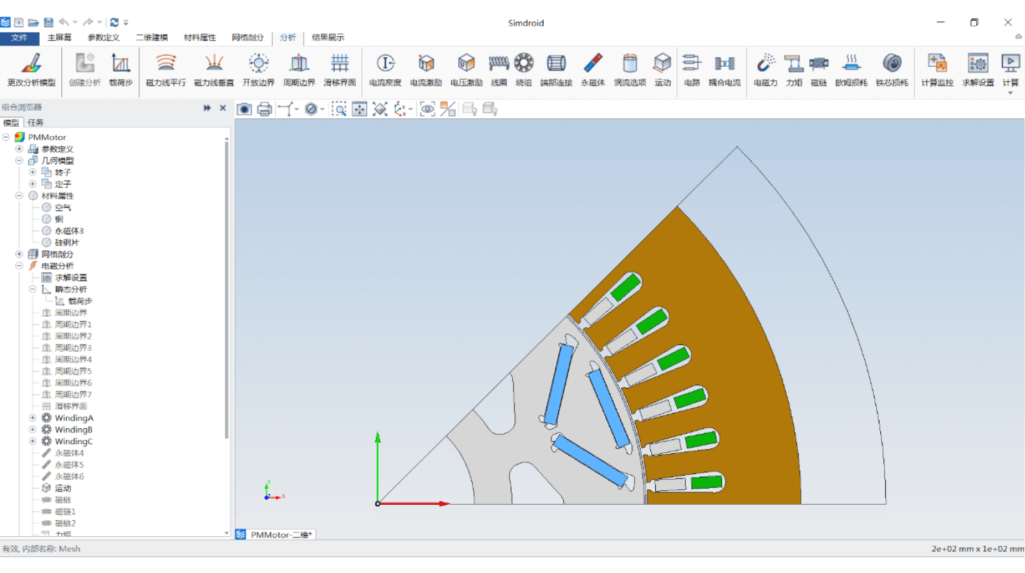Screen dimensions: 1025x573
Task: Expand the 转子 rotor node
Action: click(33, 172)
